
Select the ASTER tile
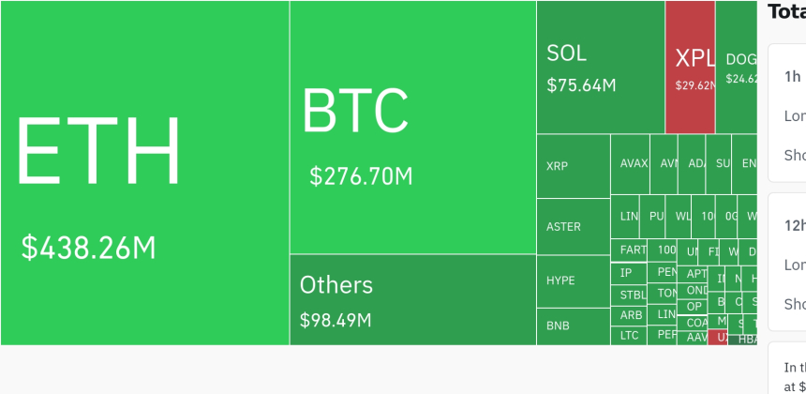coord(573,226)
